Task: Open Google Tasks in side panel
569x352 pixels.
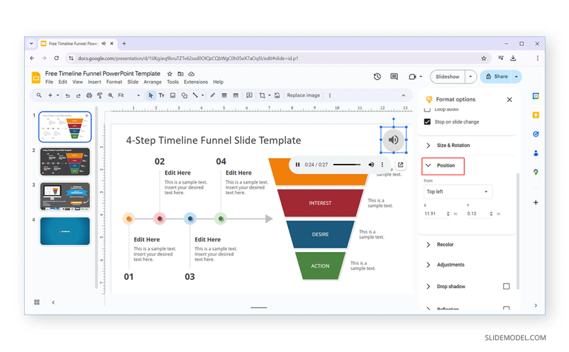Action: tap(536, 134)
